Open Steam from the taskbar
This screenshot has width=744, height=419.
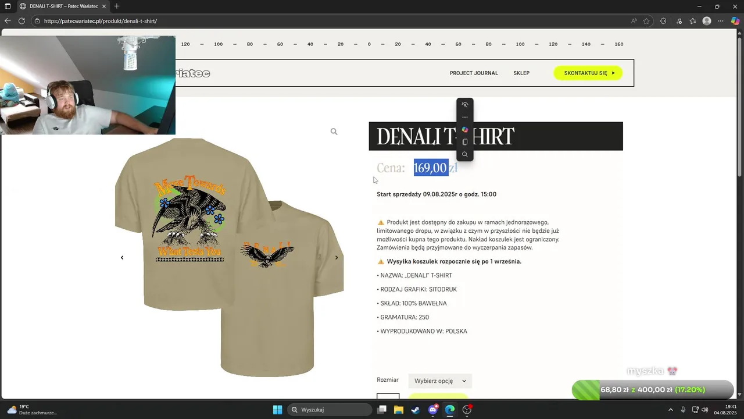[x=416, y=410]
